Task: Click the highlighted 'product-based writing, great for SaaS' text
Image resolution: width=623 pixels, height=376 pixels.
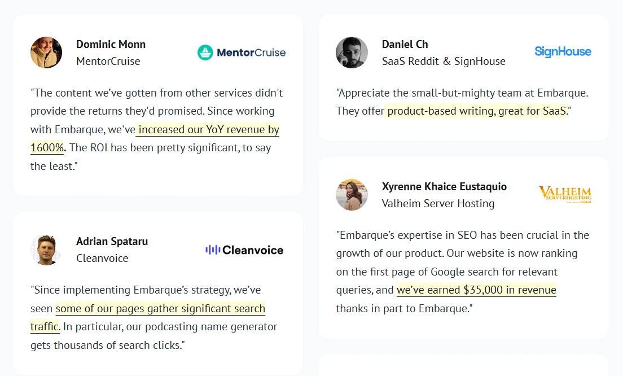Action: [477, 111]
